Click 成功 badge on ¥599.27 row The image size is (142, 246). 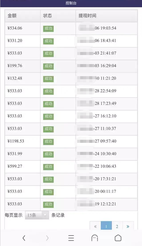48,167
